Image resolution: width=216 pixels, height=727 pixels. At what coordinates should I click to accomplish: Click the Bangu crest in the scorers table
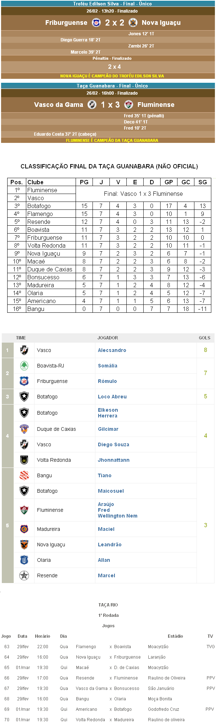click(24, 475)
